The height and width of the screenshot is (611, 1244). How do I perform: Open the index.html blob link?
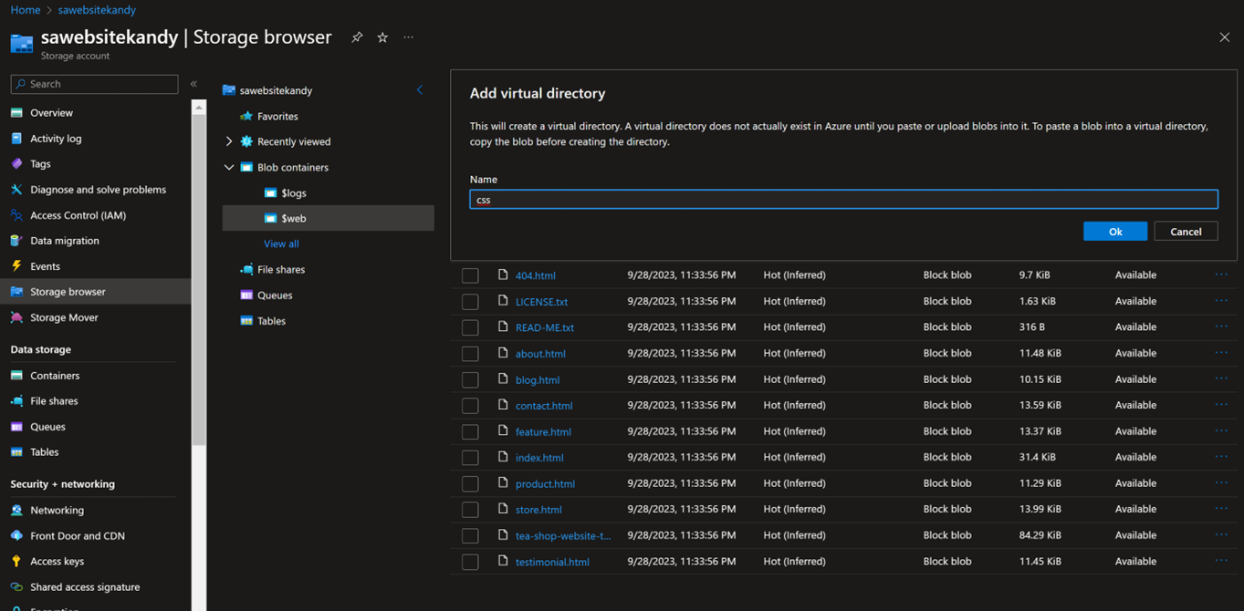(539, 458)
